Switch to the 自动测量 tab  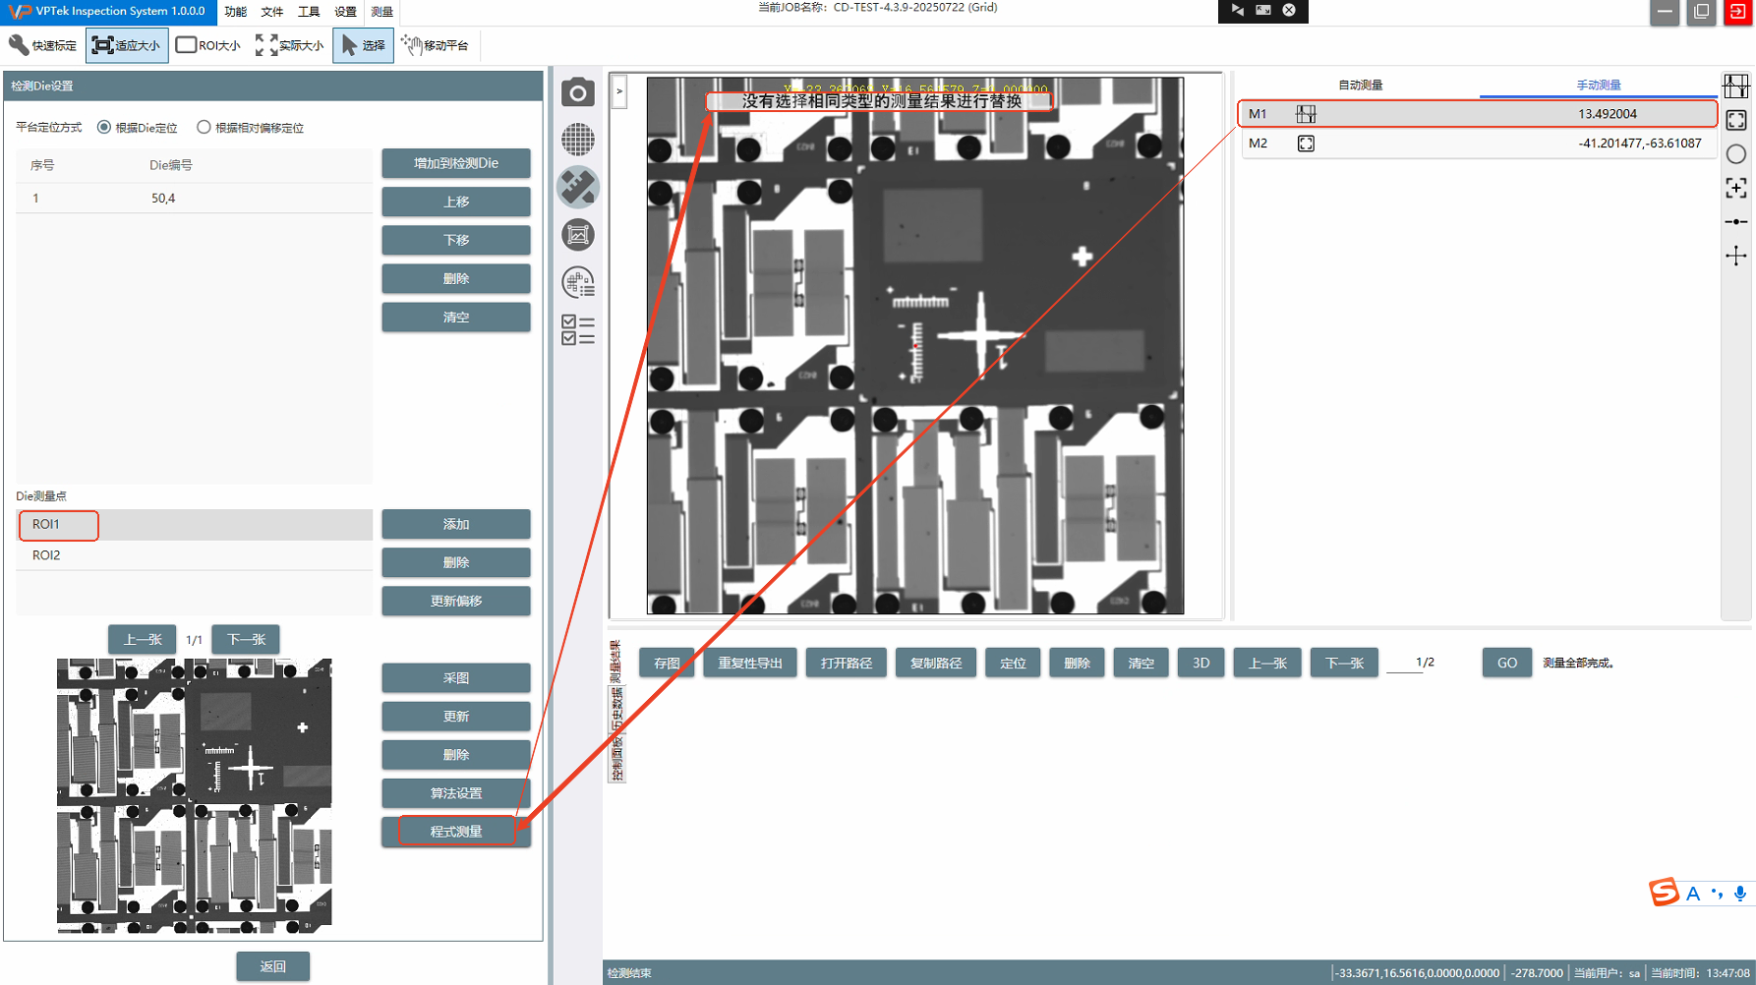[1360, 86]
